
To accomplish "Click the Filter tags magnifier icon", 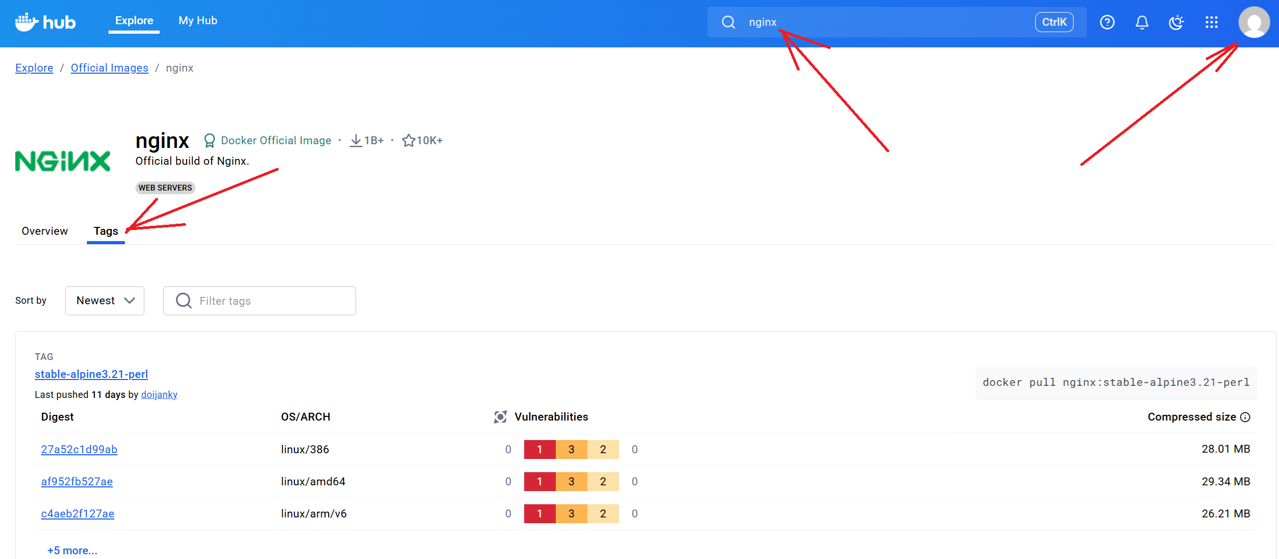I will click(x=184, y=301).
